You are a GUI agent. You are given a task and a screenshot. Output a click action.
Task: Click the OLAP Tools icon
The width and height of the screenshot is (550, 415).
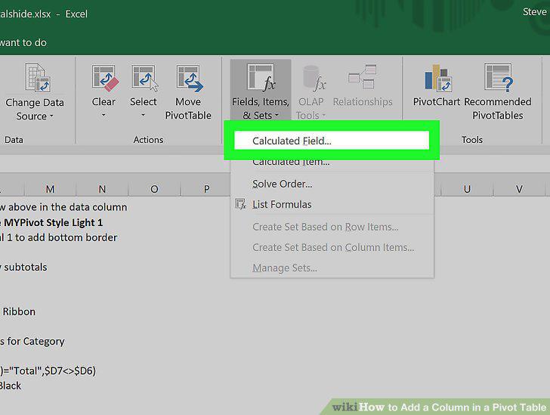coord(314,79)
